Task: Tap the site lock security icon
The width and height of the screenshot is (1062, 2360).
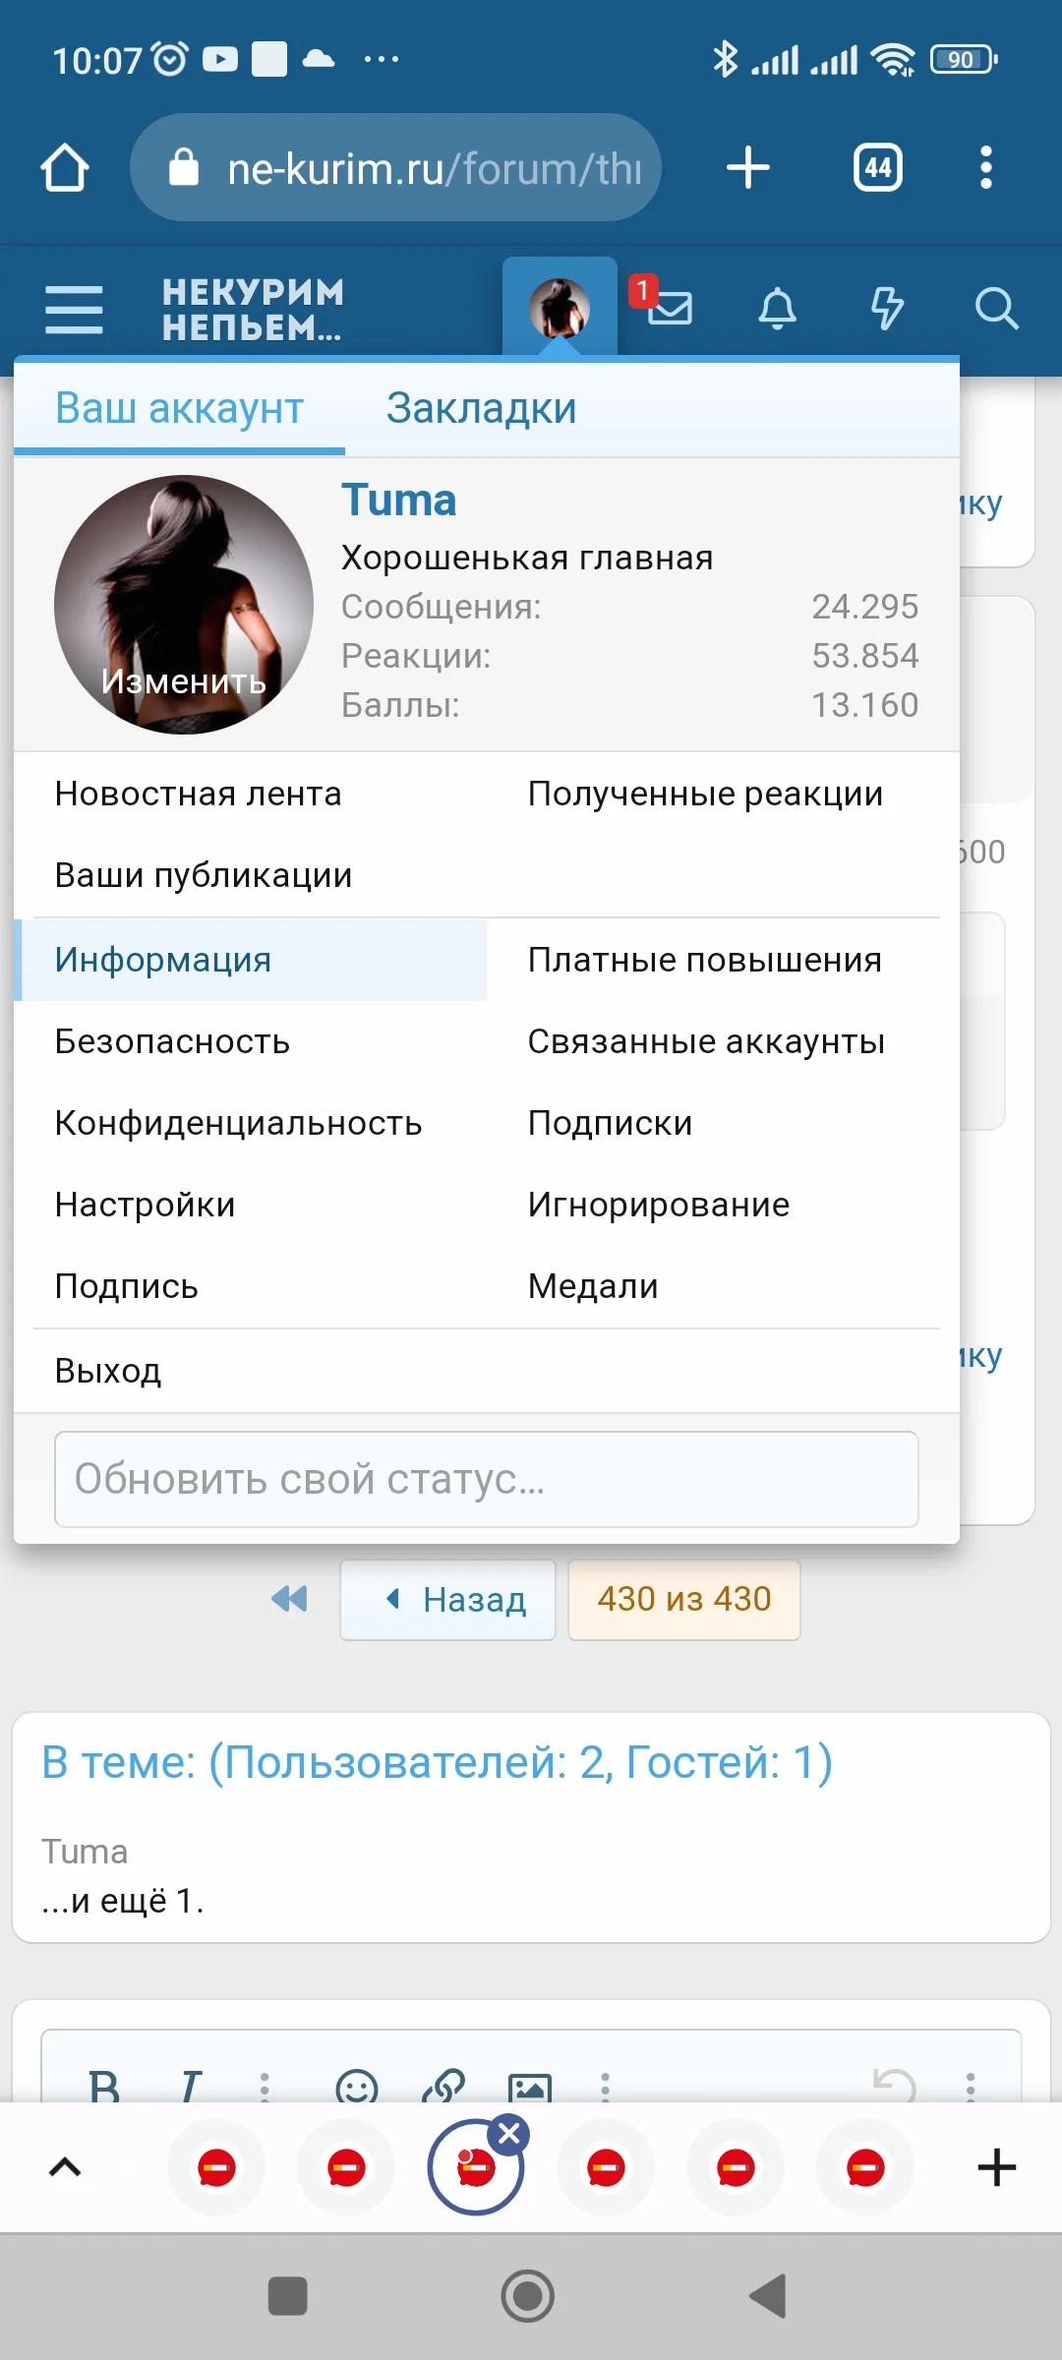Action: tap(184, 167)
